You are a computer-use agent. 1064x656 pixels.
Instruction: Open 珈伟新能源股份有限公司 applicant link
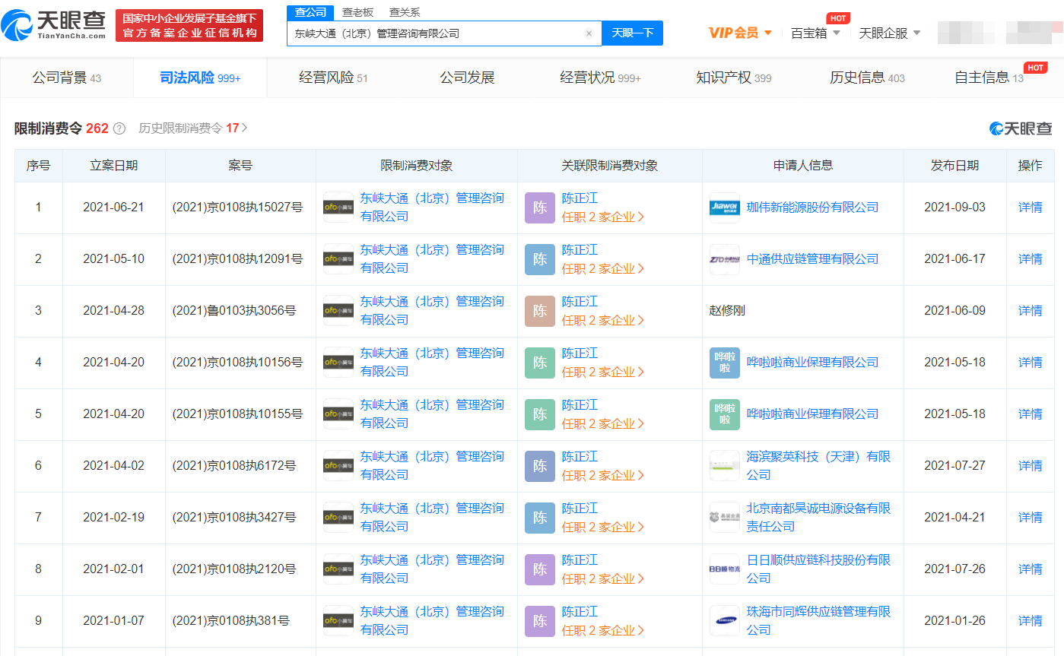(x=812, y=208)
